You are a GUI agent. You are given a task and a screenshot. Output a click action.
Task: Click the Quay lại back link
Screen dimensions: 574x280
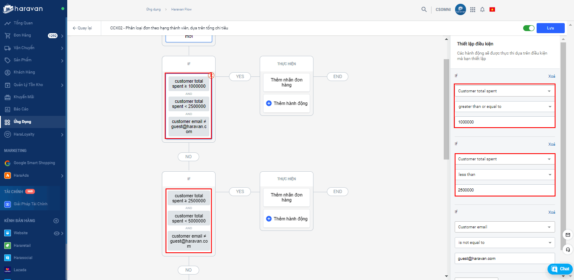pos(82,28)
